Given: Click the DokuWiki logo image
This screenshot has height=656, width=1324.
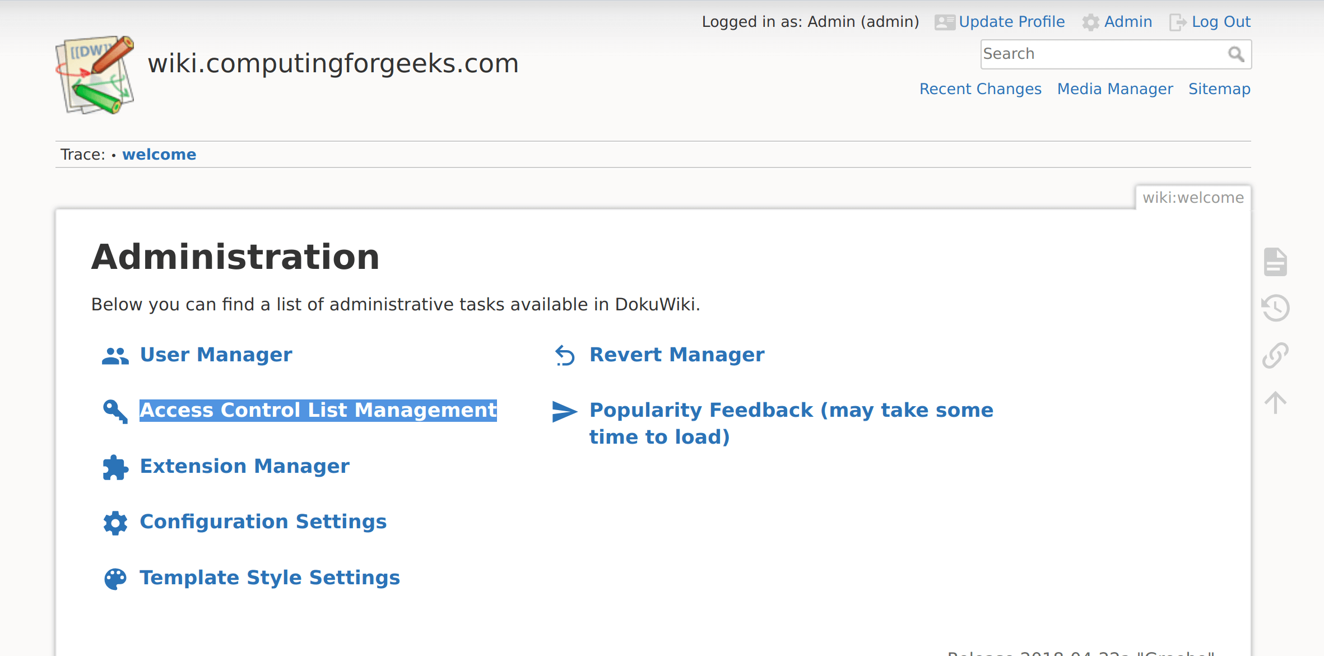Looking at the screenshot, I should pyautogui.click(x=95, y=75).
